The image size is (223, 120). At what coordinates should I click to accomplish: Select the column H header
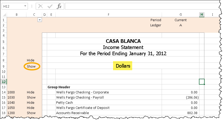pyautogui.click(x=202, y=15)
